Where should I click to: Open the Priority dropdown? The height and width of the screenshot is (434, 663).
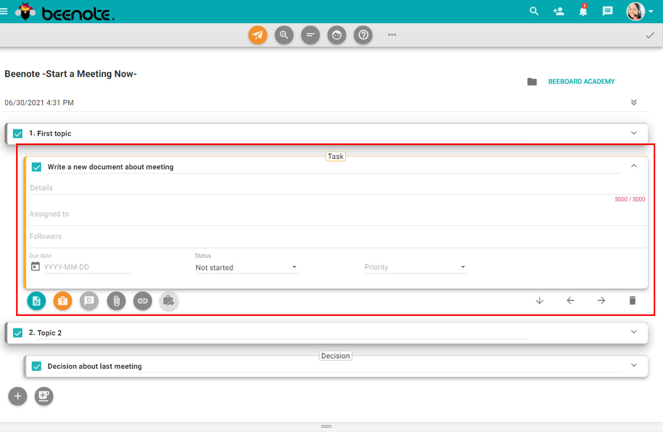(x=416, y=267)
